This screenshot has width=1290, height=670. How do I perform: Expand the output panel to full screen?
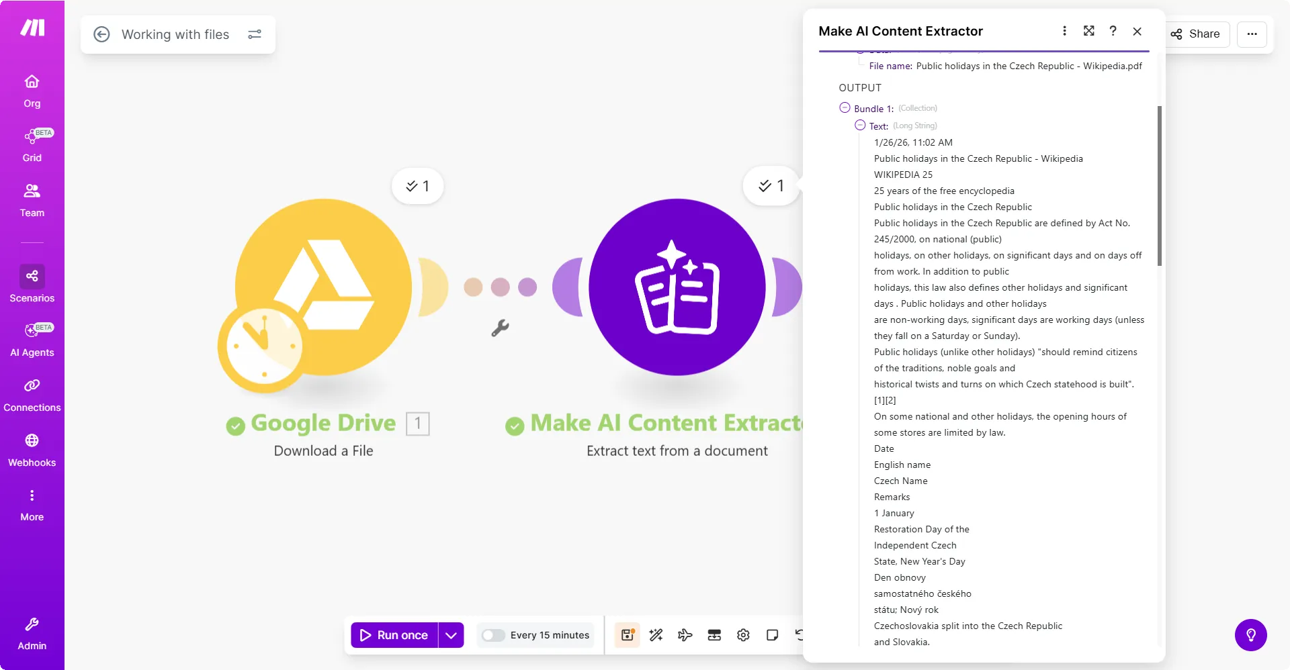coord(1089,31)
